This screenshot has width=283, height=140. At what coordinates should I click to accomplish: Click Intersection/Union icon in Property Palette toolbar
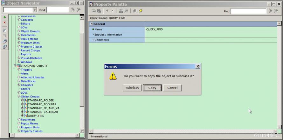coord(135,11)
